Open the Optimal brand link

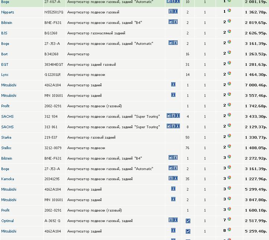tap(7, 221)
